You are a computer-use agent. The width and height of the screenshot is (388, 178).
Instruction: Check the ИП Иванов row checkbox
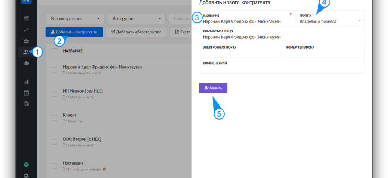(54, 93)
